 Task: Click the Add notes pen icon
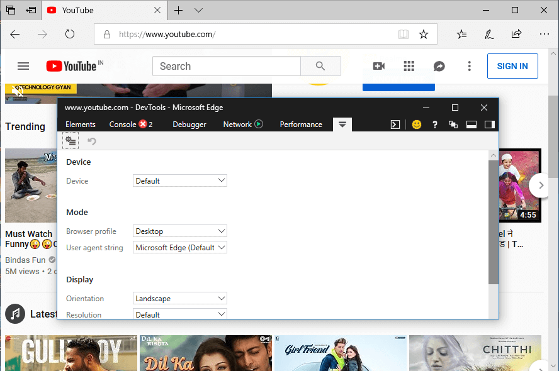[489, 34]
